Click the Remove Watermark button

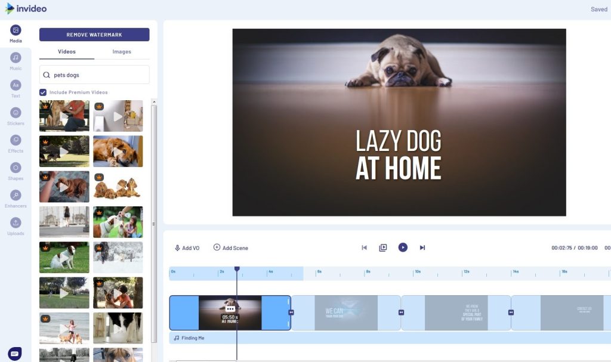click(94, 35)
